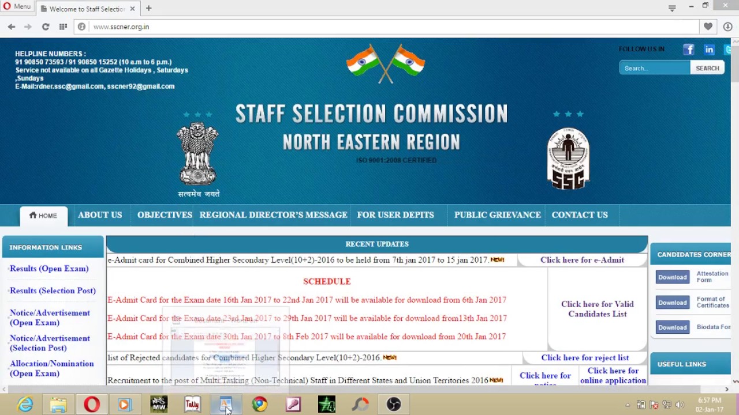
Task: Open the Facebook follow icon
Action: click(688, 50)
